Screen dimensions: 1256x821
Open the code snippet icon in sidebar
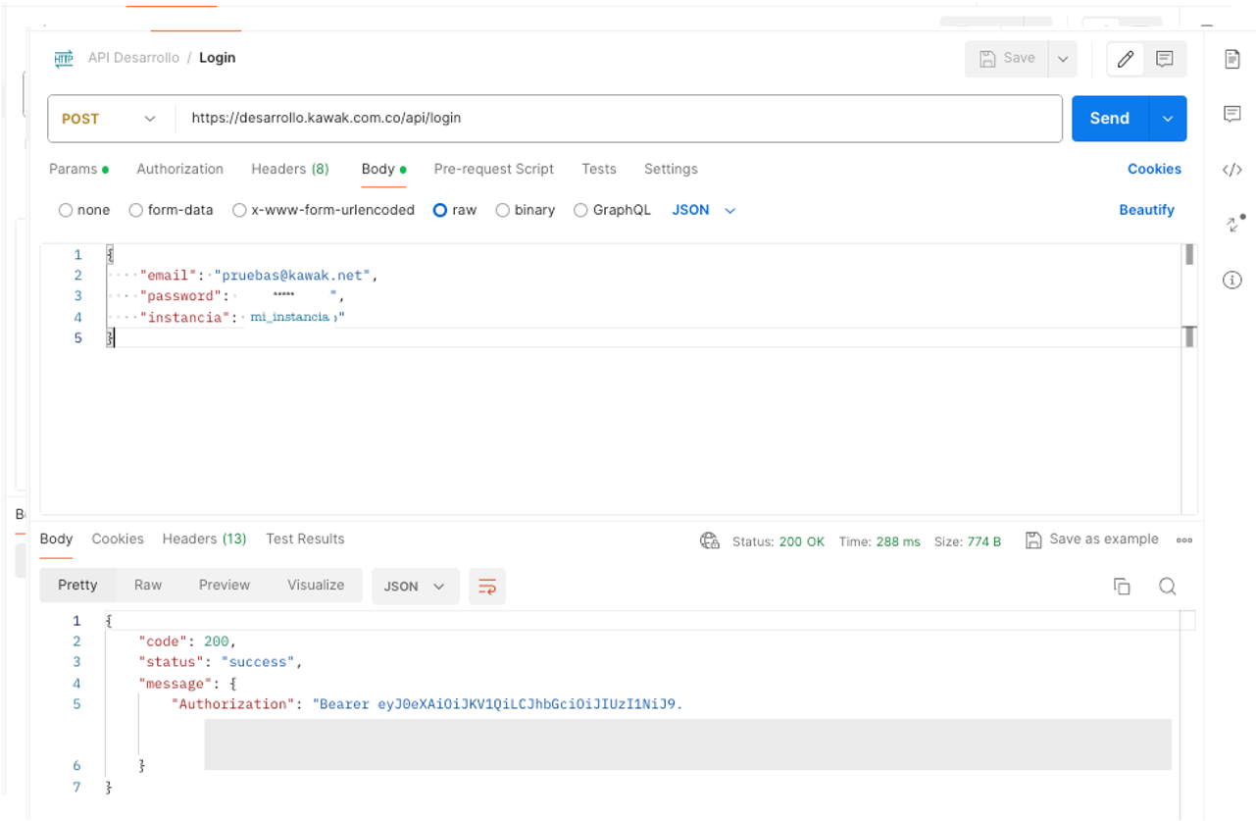1232,170
